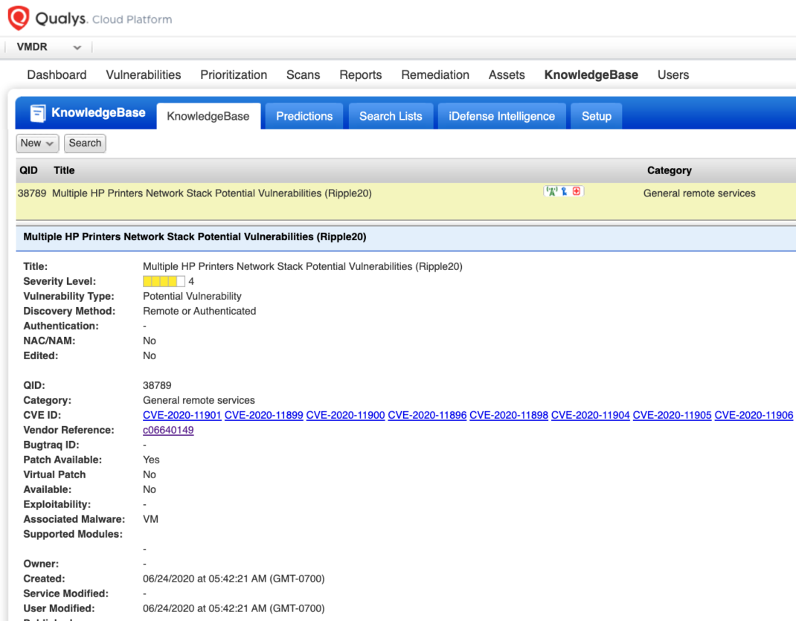Image resolution: width=796 pixels, height=621 pixels.
Task: Click the KnowledgeBase book icon
Action: pyautogui.click(x=37, y=113)
